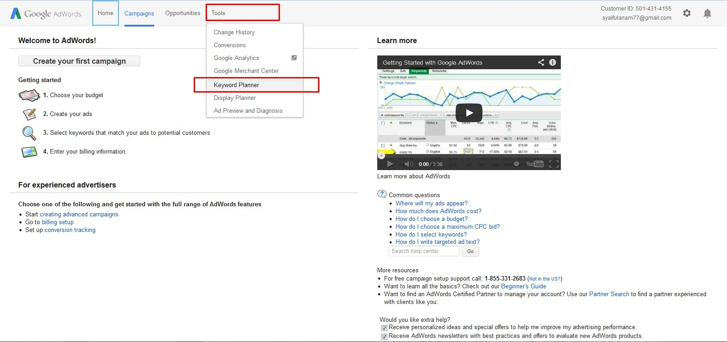The image size is (727, 342).
Task: Go to the billing setup link
Action: coord(58,222)
